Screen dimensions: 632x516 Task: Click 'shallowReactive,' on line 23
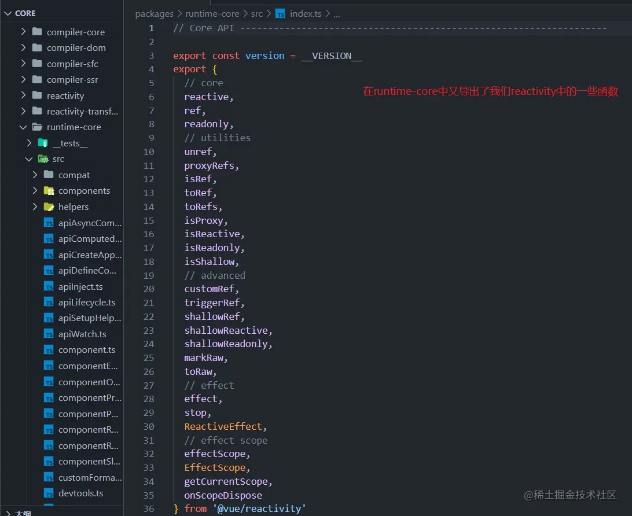click(228, 330)
